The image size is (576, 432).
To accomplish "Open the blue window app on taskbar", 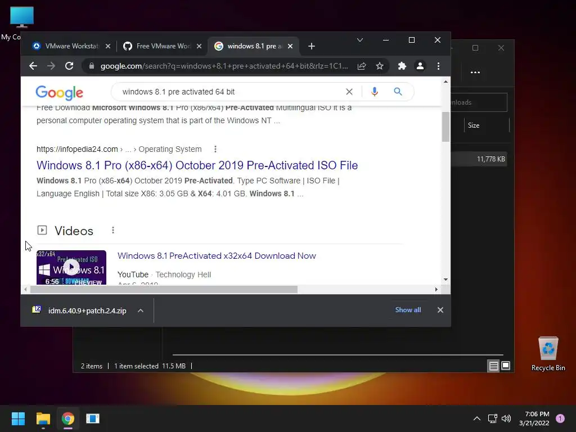I will (x=93, y=418).
